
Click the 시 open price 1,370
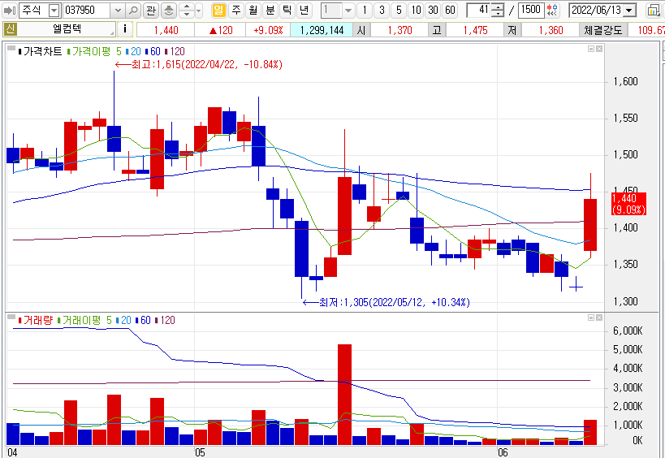coord(399,30)
